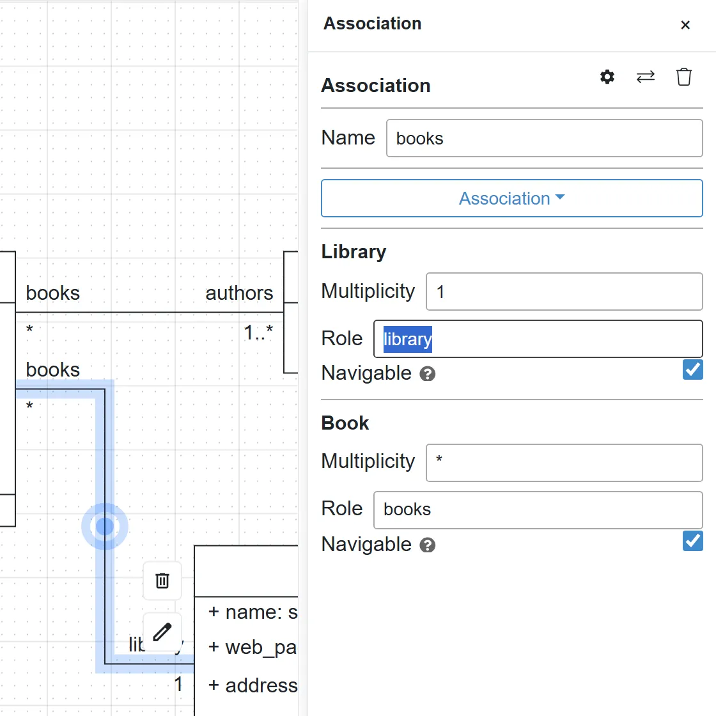Select the authors label on canvas
Image resolution: width=716 pixels, height=716 pixels.
(239, 293)
